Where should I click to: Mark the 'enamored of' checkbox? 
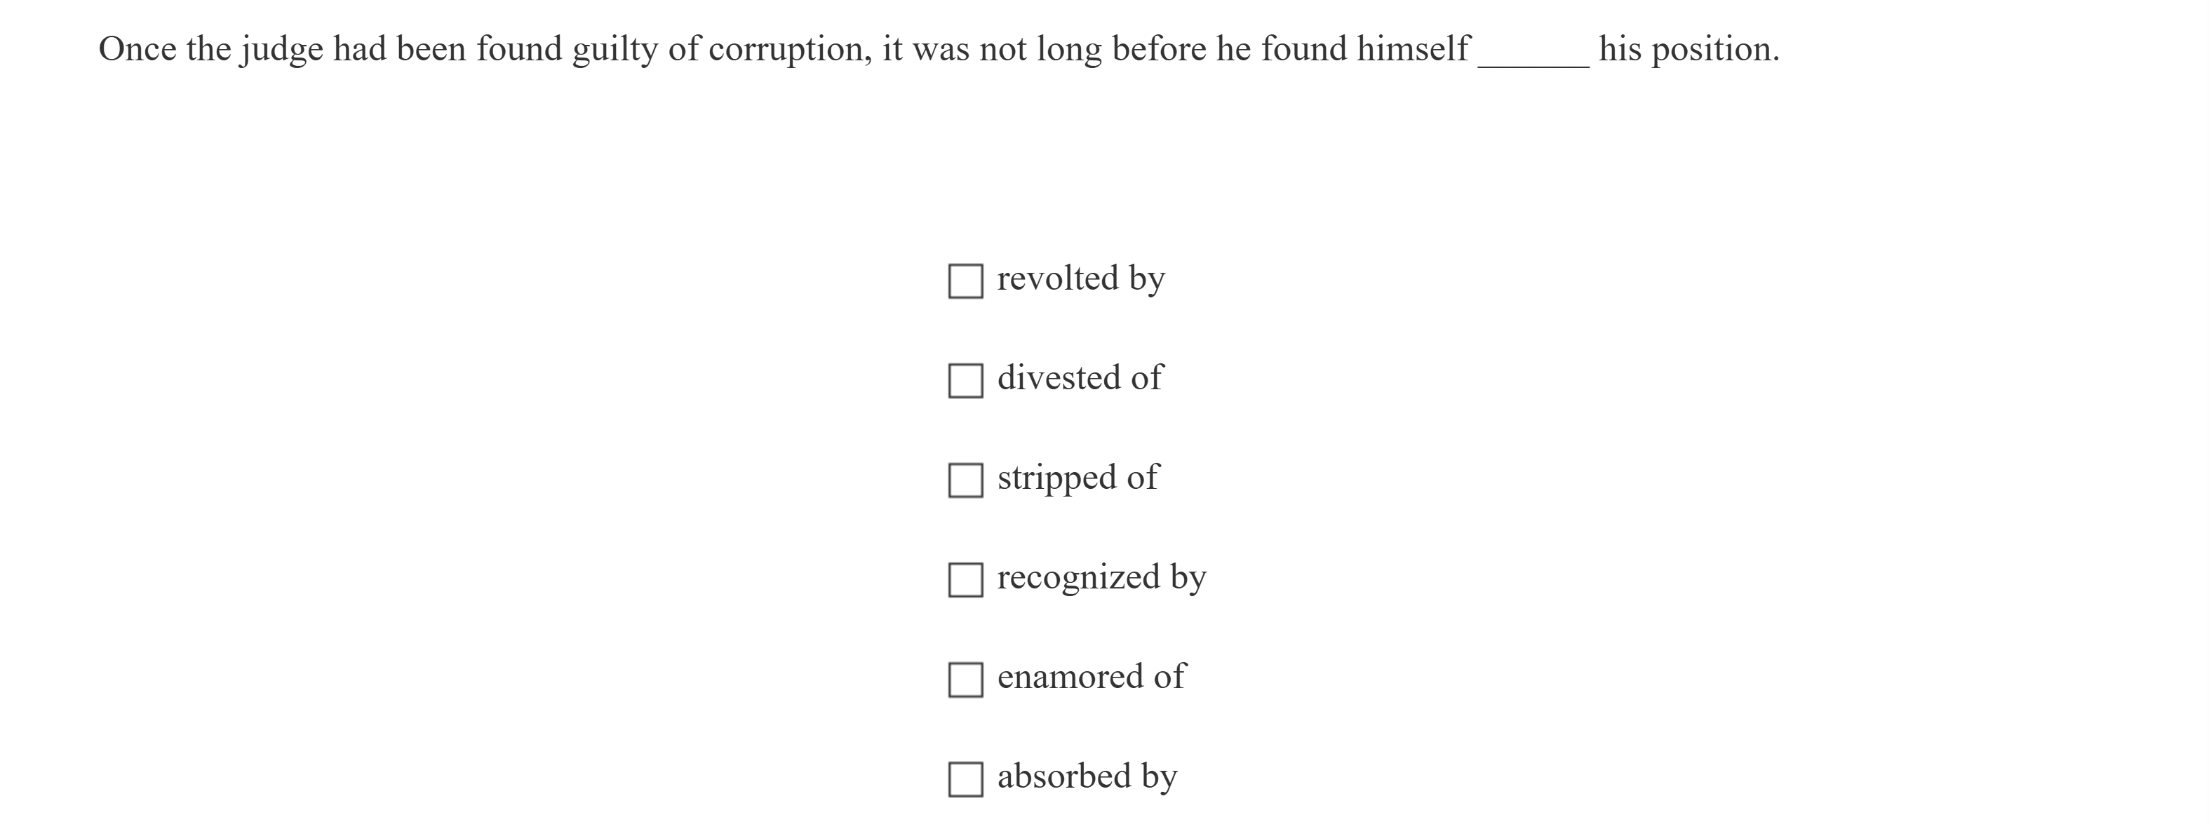pyautogui.click(x=965, y=680)
